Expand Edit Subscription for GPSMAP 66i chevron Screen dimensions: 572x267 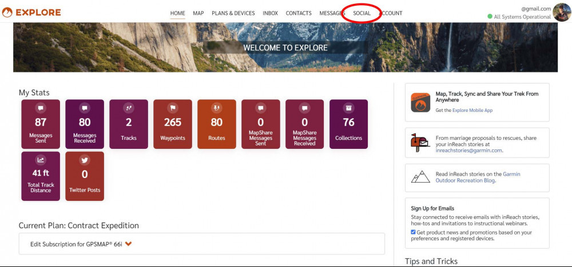tap(128, 244)
